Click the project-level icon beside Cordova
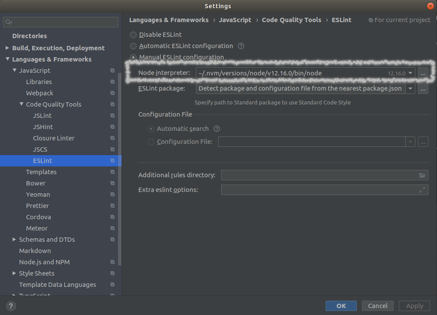The width and height of the screenshot is (437, 315). (x=113, y=217)
